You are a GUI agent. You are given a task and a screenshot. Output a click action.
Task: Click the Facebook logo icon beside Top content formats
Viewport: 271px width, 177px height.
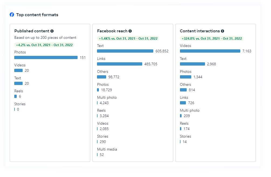pos(12,15)
